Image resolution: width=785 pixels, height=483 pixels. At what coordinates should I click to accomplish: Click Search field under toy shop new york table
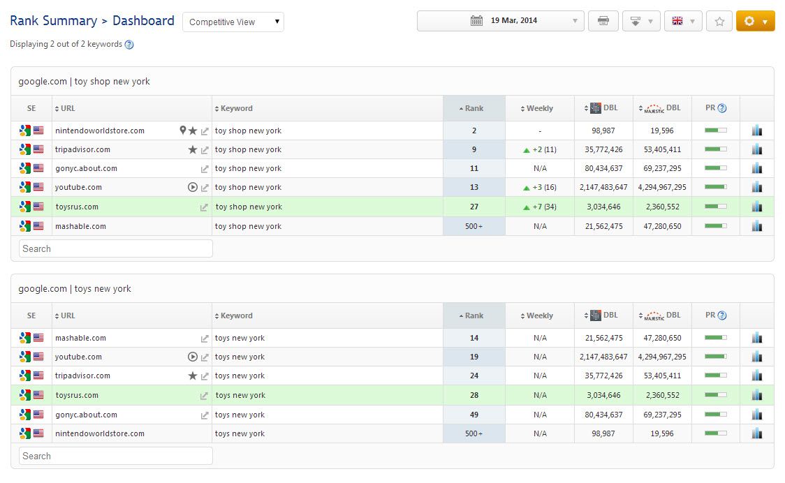[115, 248]
